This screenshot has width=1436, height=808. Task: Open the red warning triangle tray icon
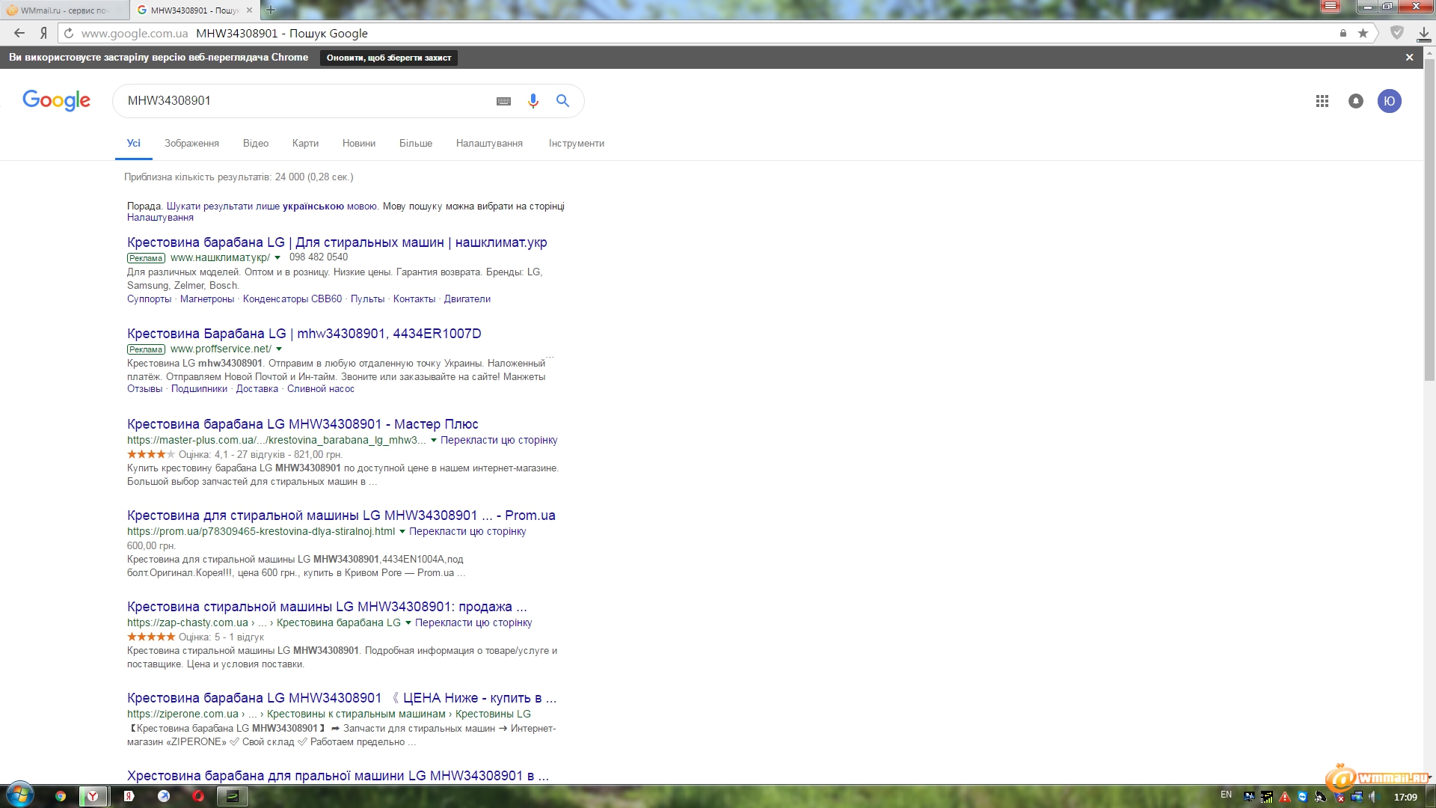pyautogui.click(x=1284, y=797)
